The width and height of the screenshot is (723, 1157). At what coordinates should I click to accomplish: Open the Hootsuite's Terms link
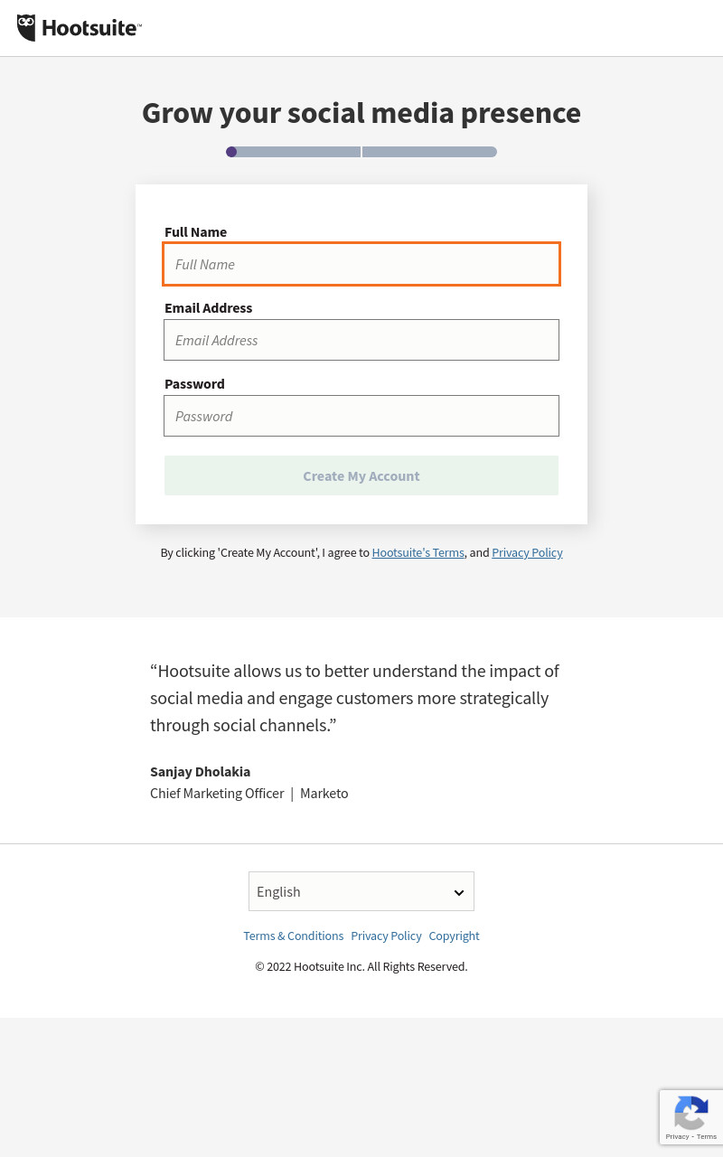pos(418,552)
